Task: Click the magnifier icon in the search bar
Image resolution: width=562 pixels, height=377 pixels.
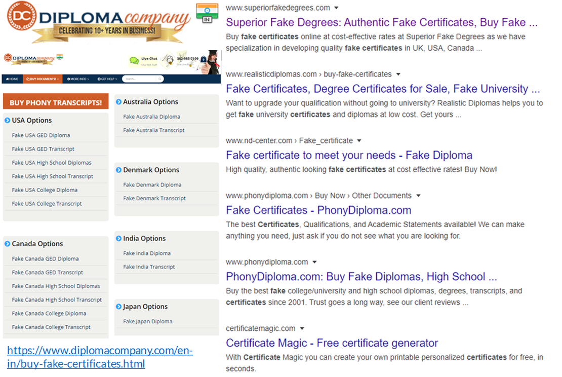Action: point(159,79)
